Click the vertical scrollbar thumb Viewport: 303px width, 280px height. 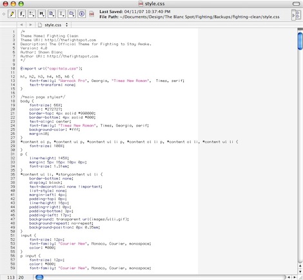[x=300, y=41]
